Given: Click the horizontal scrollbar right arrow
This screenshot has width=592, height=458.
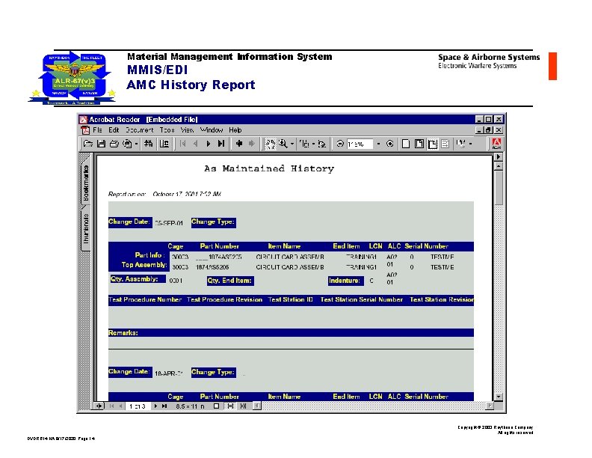Looking at the screenshot, I should click(490, 406).
